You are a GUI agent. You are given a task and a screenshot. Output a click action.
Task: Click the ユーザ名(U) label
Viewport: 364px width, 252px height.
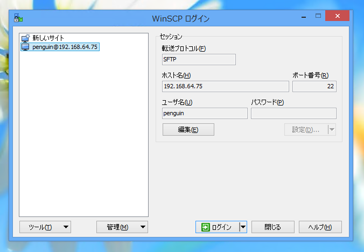[177, 102]
